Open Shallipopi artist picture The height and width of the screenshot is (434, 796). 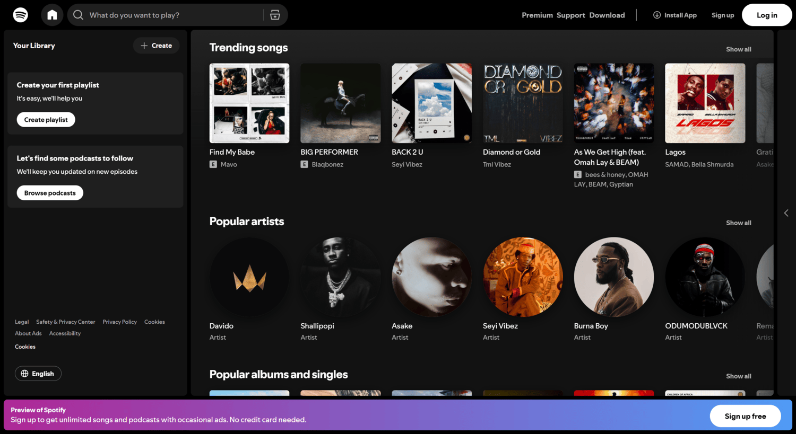pyautogui.click(x=341, y=277)
